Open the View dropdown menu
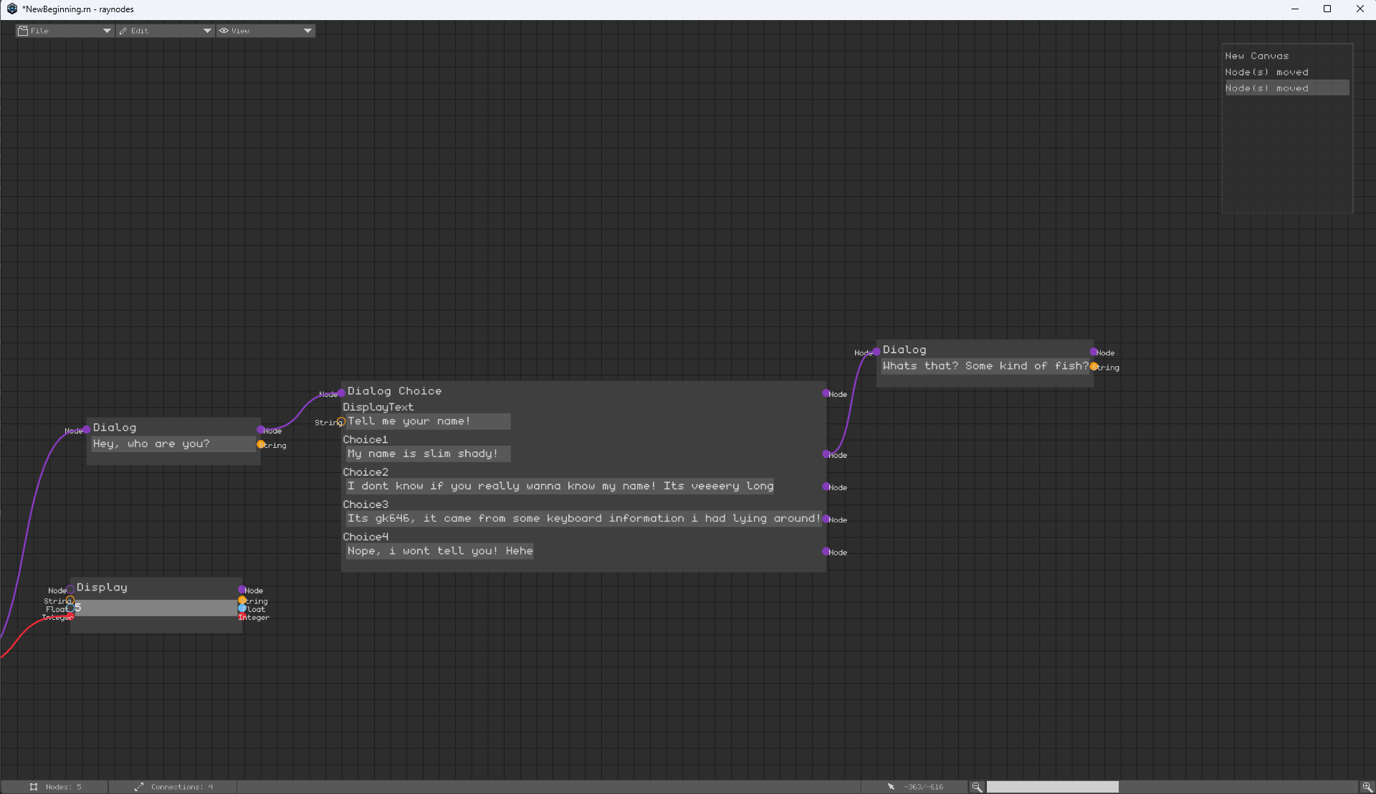Screen dimensions: 1376x794 click(265, 31)
